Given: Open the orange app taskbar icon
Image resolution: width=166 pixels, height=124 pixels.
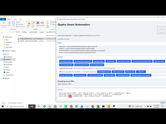Looking at the screenshot, I should [109, 106].
